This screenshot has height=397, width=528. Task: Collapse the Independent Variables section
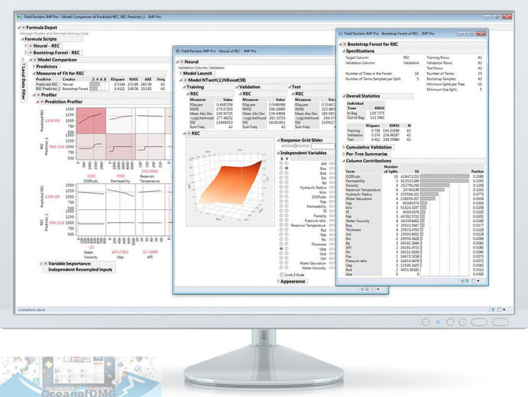pyautogui.click(x=278, y=153)
